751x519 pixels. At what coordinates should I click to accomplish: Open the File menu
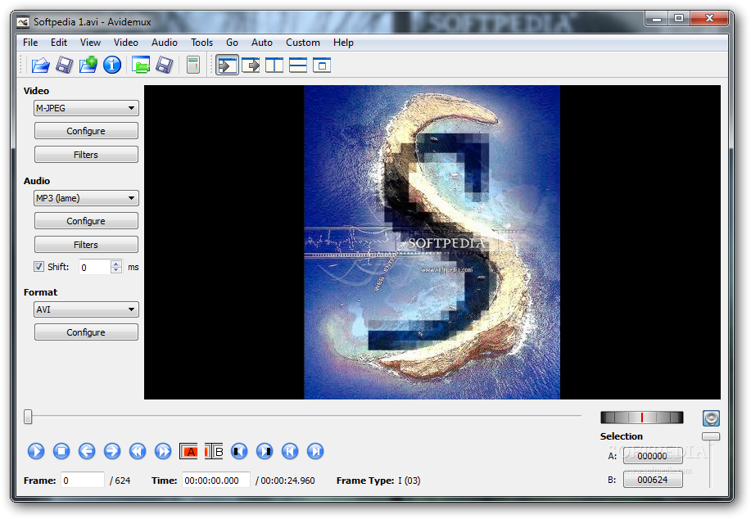click(x=30, y=43)
